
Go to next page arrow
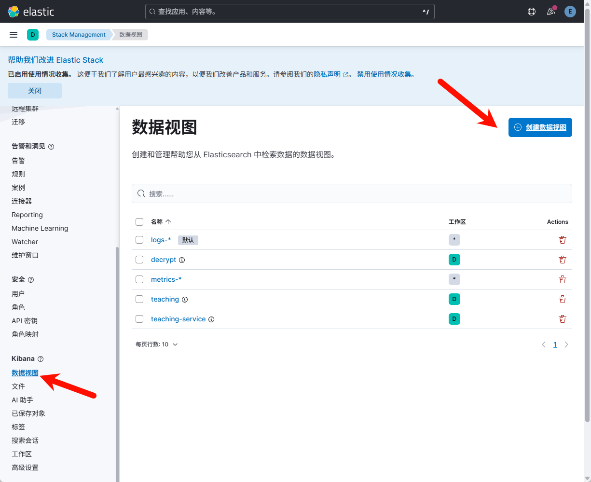pos(566,344)
